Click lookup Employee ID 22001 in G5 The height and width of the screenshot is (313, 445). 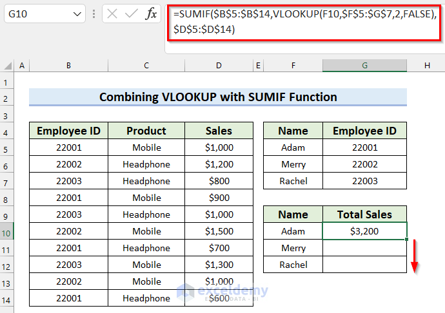point(364,147)
